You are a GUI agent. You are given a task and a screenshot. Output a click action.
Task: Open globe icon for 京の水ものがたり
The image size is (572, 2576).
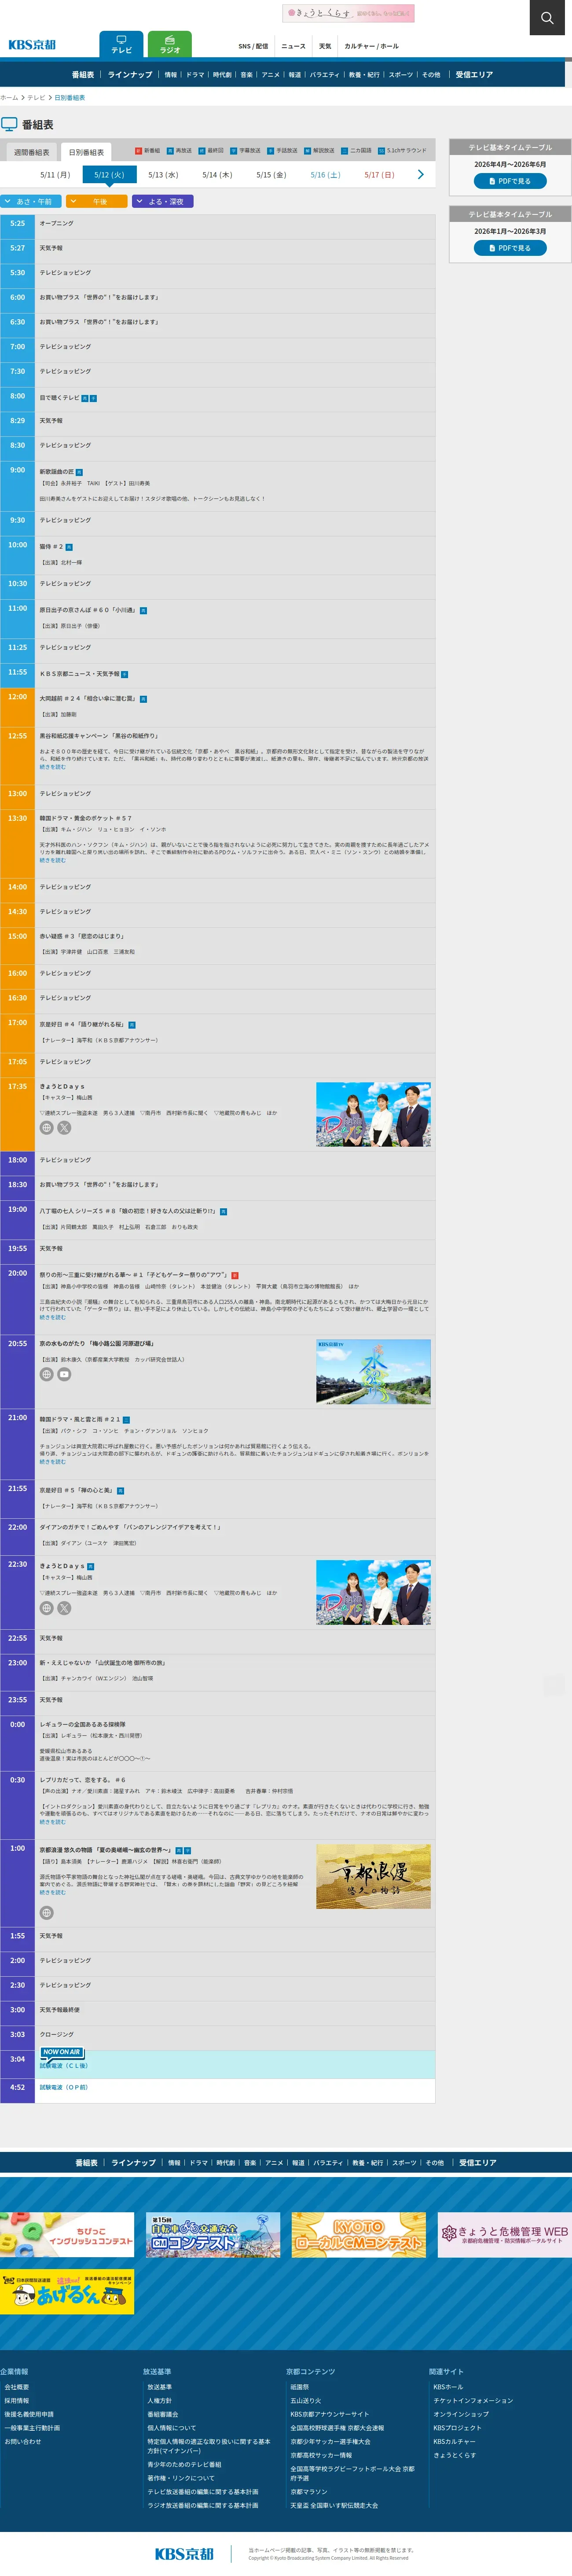tap(46, 1374)
